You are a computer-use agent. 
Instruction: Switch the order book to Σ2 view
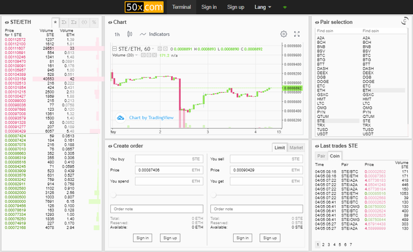point(74,23)
